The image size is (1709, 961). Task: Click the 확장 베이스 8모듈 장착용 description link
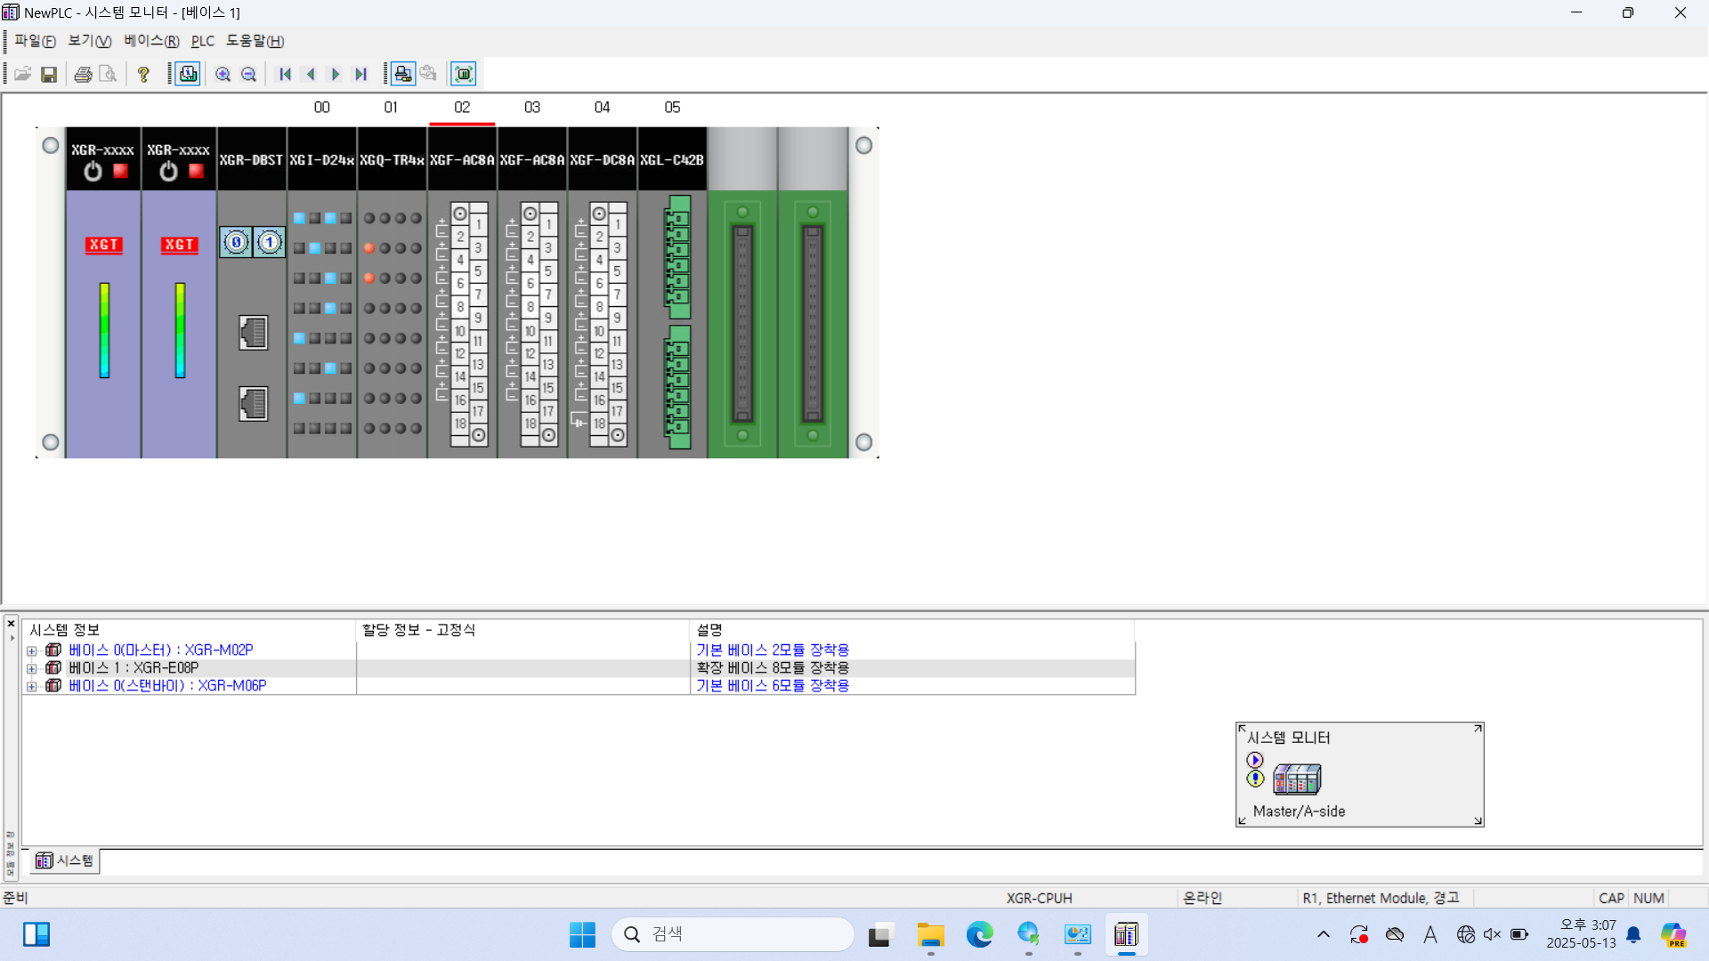click(x=773, y=667)
